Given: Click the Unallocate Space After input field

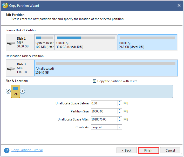Looking at the screenshot, I should point(104,119).
